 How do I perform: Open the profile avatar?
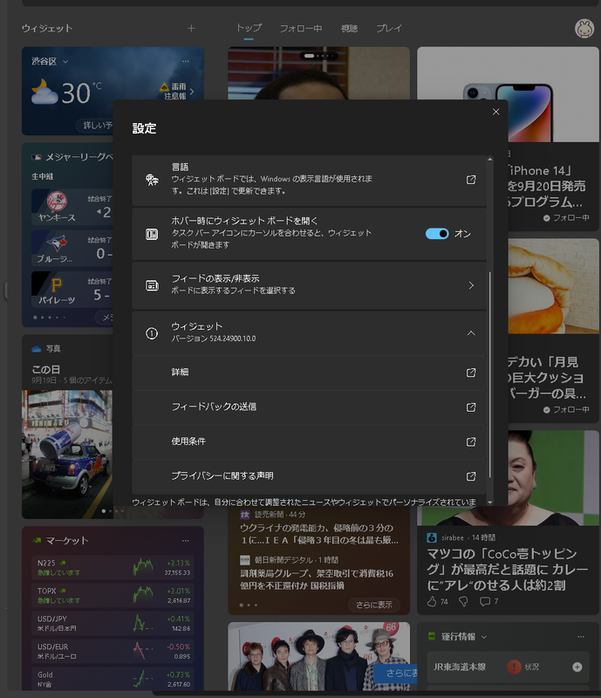point(584,29)
